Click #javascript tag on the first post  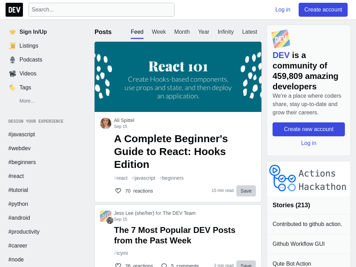[x=144, y=178]
